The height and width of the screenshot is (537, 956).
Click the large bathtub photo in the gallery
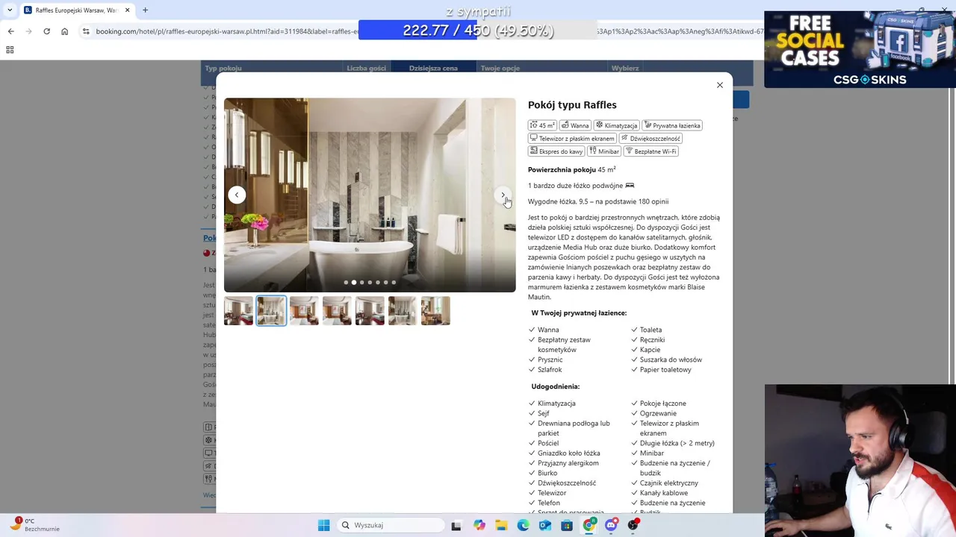(370, 195)
